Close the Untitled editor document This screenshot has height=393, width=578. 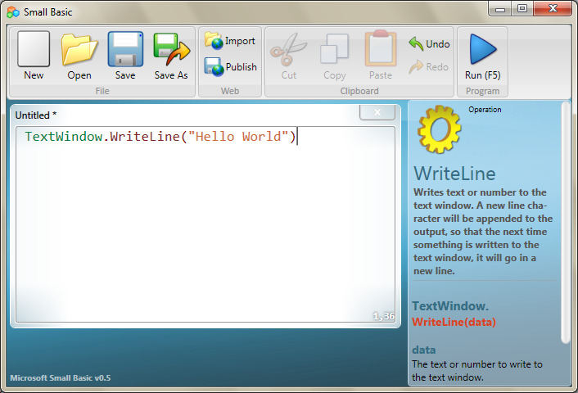(x=377, y=112)
